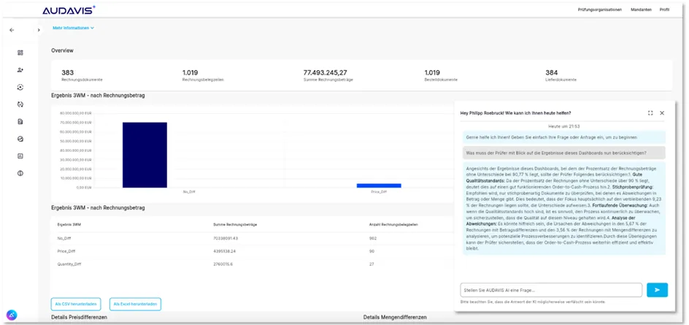Click the sync arrows icon in sidebar
This screenshot has width=689, height=325.
tap(20, 104)
